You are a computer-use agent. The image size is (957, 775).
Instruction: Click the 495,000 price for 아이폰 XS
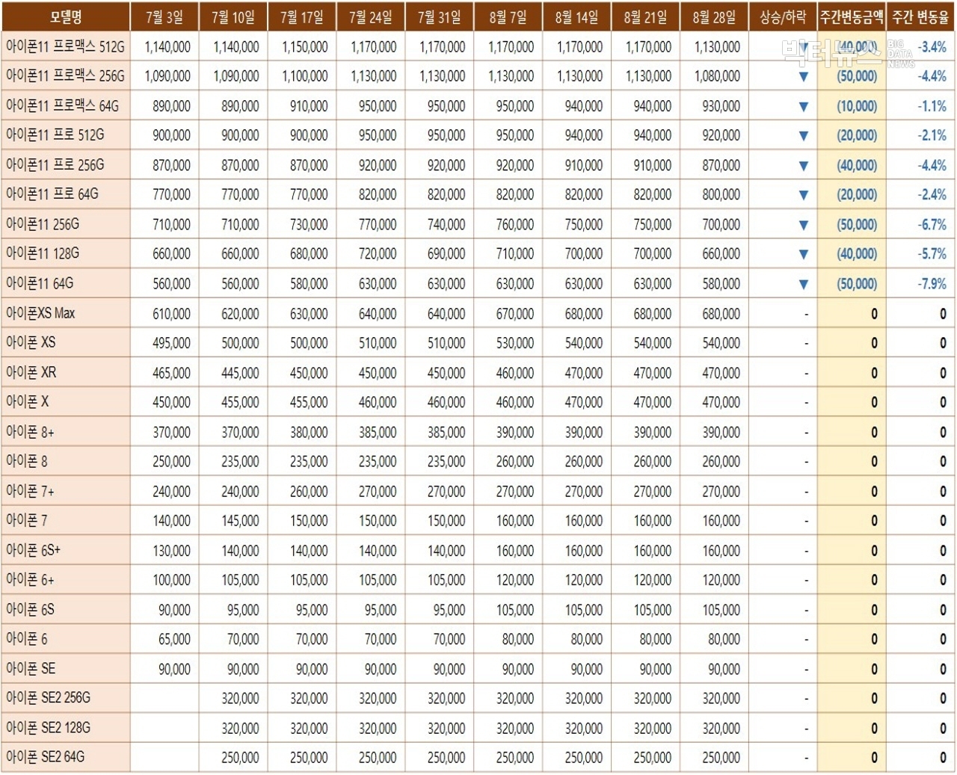coord(172,343)
